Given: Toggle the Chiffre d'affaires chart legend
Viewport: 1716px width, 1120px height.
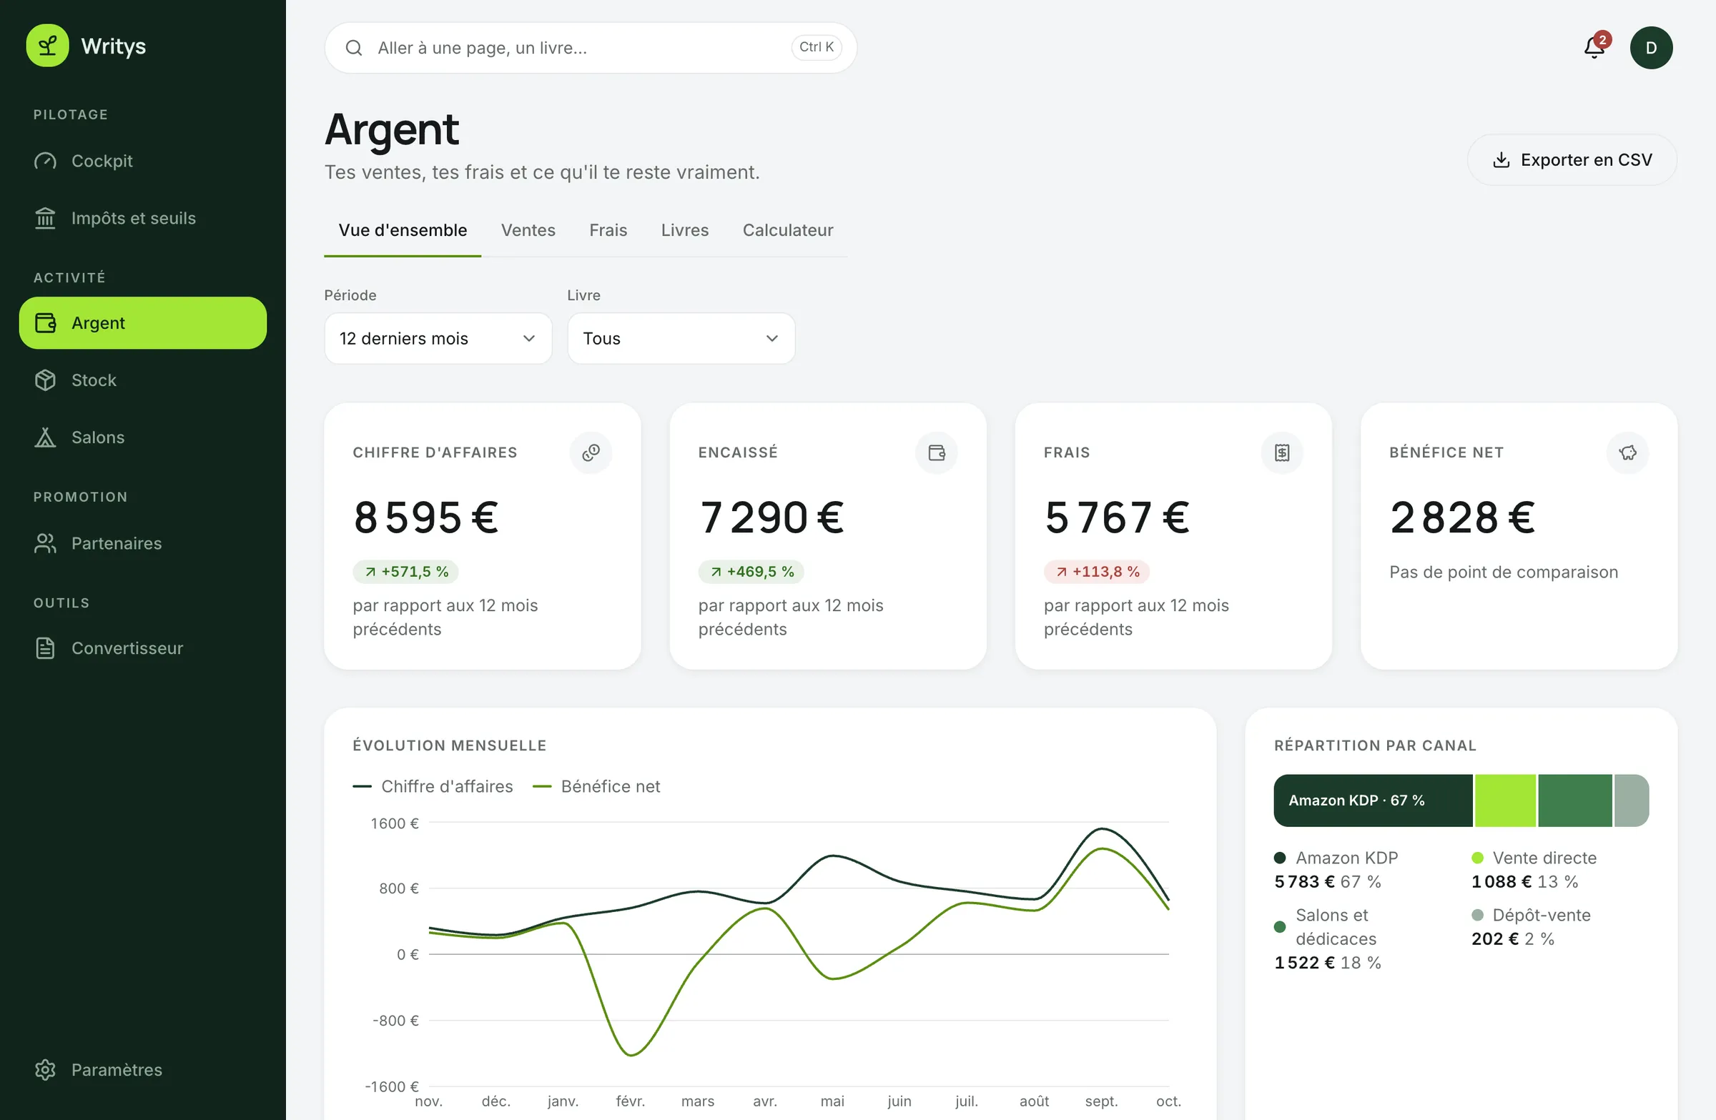Looking at the screenshot, I should 433,786.
